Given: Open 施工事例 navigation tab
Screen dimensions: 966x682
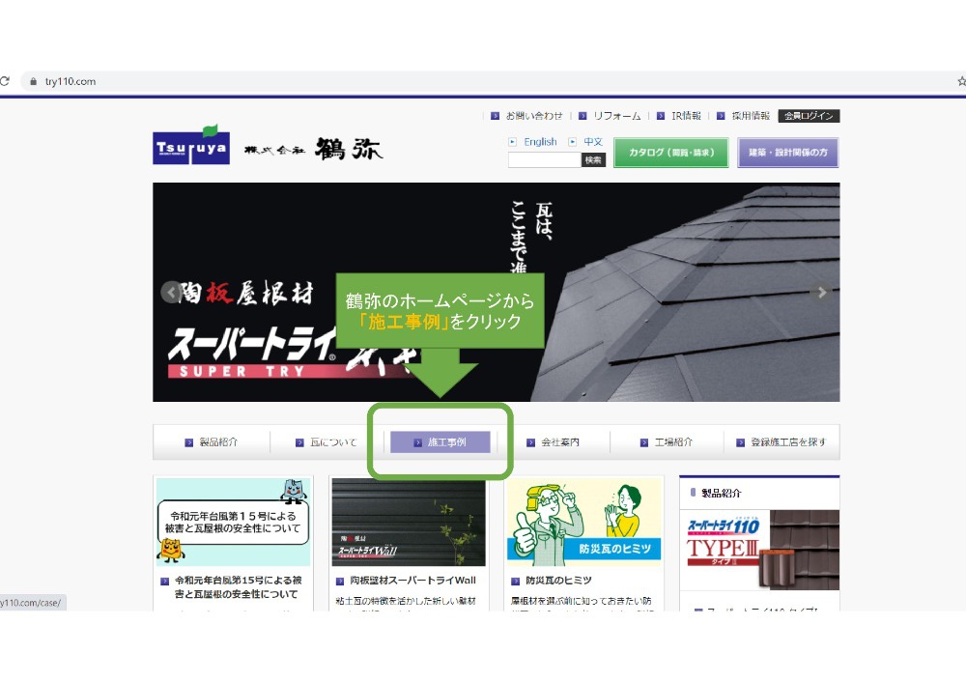Looking at the screenshot, I should point(440,442).
